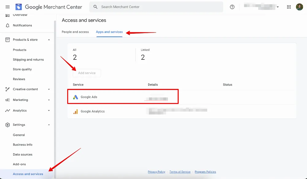
Task: Open Data sources settings
Action: click(x=22, y=154)
